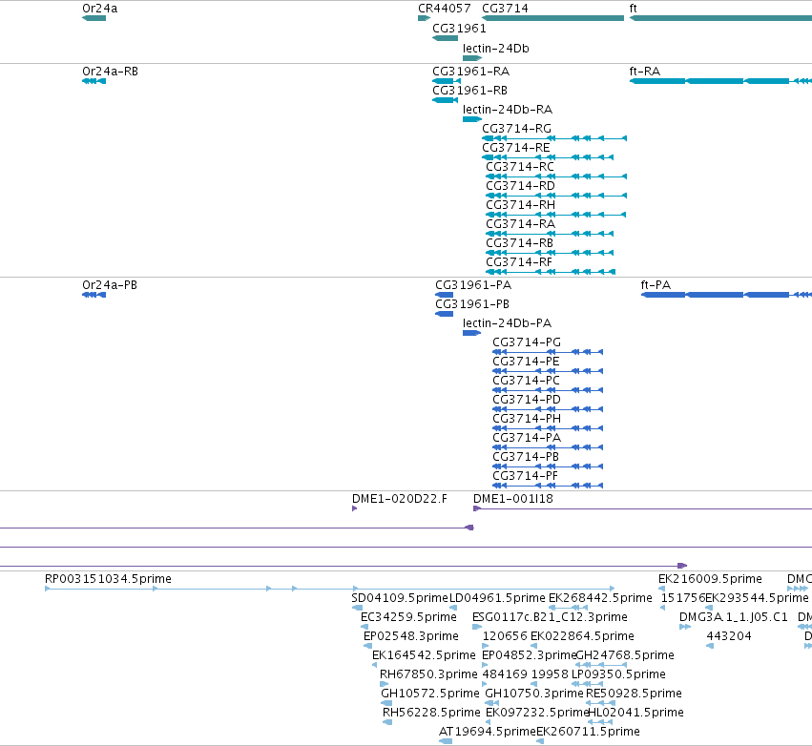Select the lectin-24Db-PA protein label
812x746 pixels.
[507, 323]
